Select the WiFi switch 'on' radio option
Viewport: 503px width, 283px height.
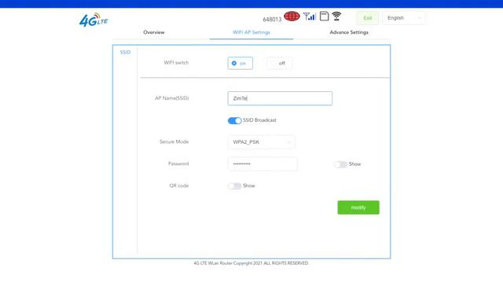(240, 63)
